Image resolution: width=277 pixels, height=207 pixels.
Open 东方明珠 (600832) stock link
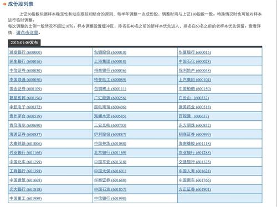(194, 125)
